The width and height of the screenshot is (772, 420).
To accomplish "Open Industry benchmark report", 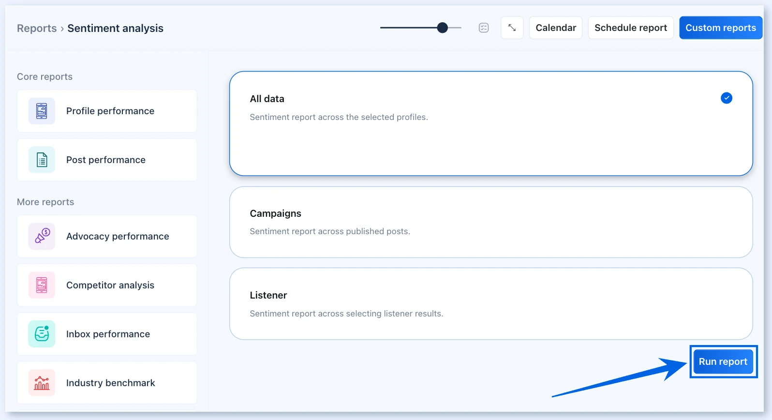I will coord(107,383).
